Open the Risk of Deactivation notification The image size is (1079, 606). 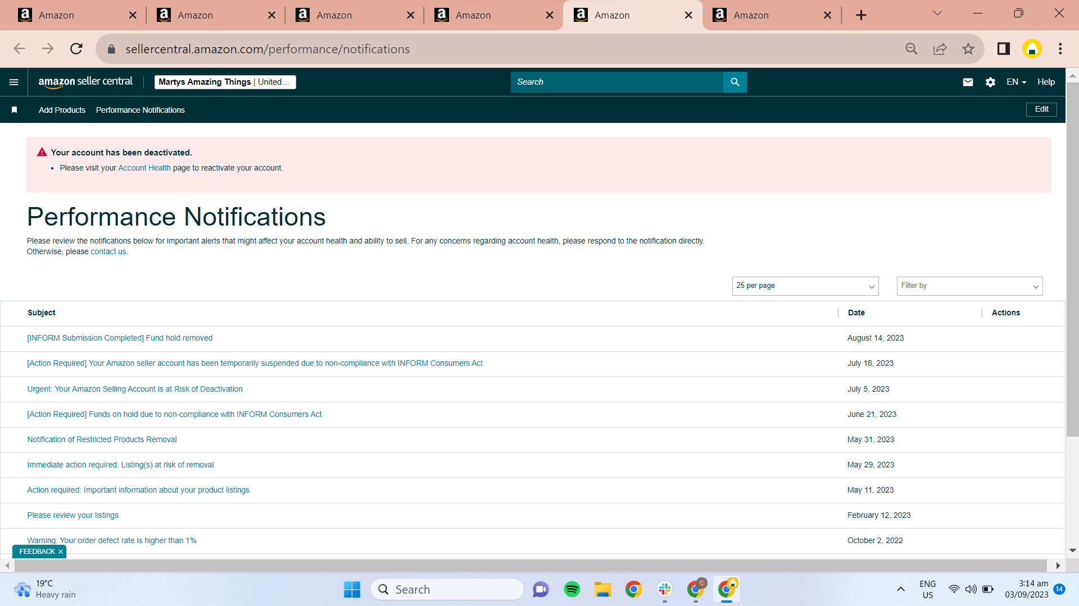pos(135,389)
